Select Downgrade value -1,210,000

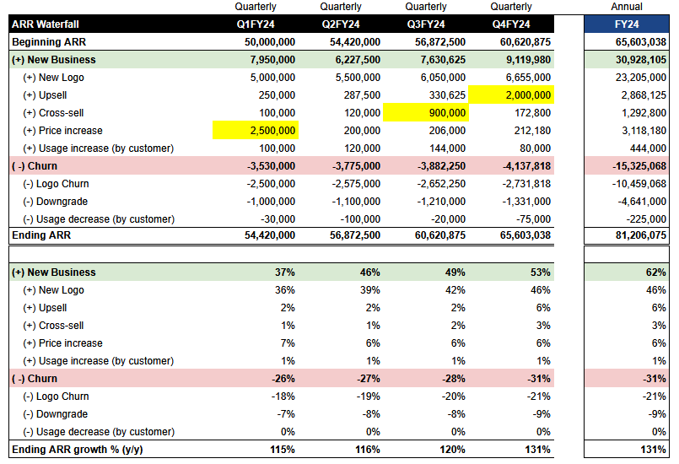pyautogui.click(x=441, y=202)
